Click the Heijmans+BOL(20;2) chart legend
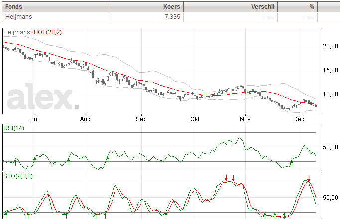 tap(32, 32)
